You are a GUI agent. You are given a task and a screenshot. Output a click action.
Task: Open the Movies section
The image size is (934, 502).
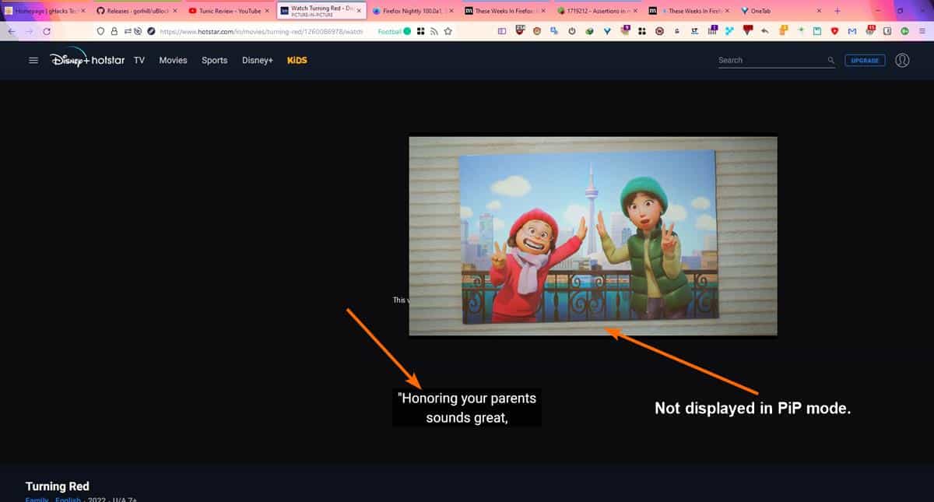tap(173, 60)
